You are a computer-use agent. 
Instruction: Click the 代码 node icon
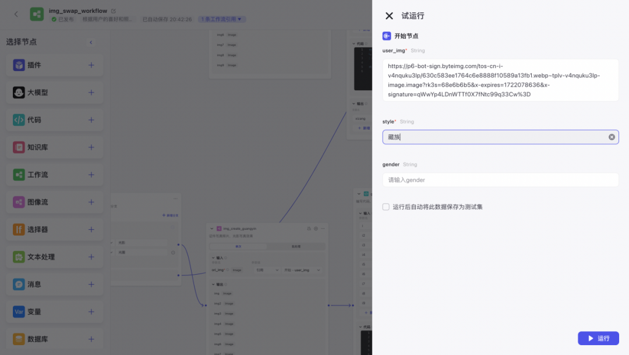(x=19, y=120)
